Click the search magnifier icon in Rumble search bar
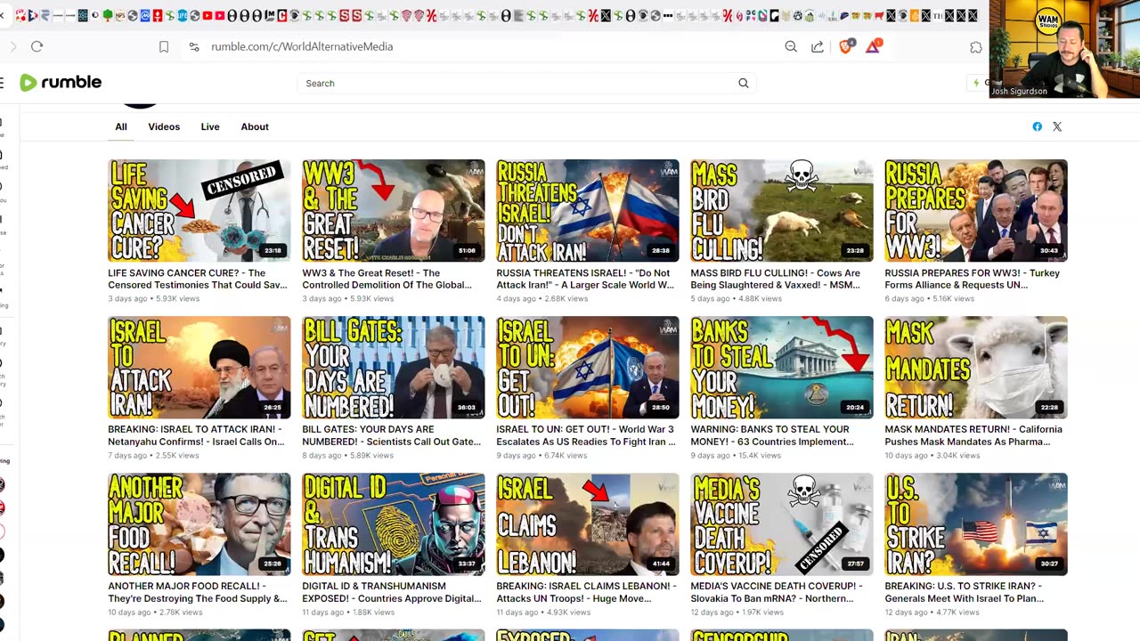This screenshot has width=1140, height=641. tap(744, 83)
